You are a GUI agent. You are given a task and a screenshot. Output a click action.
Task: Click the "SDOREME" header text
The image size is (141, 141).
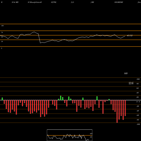tap(119, 2)
